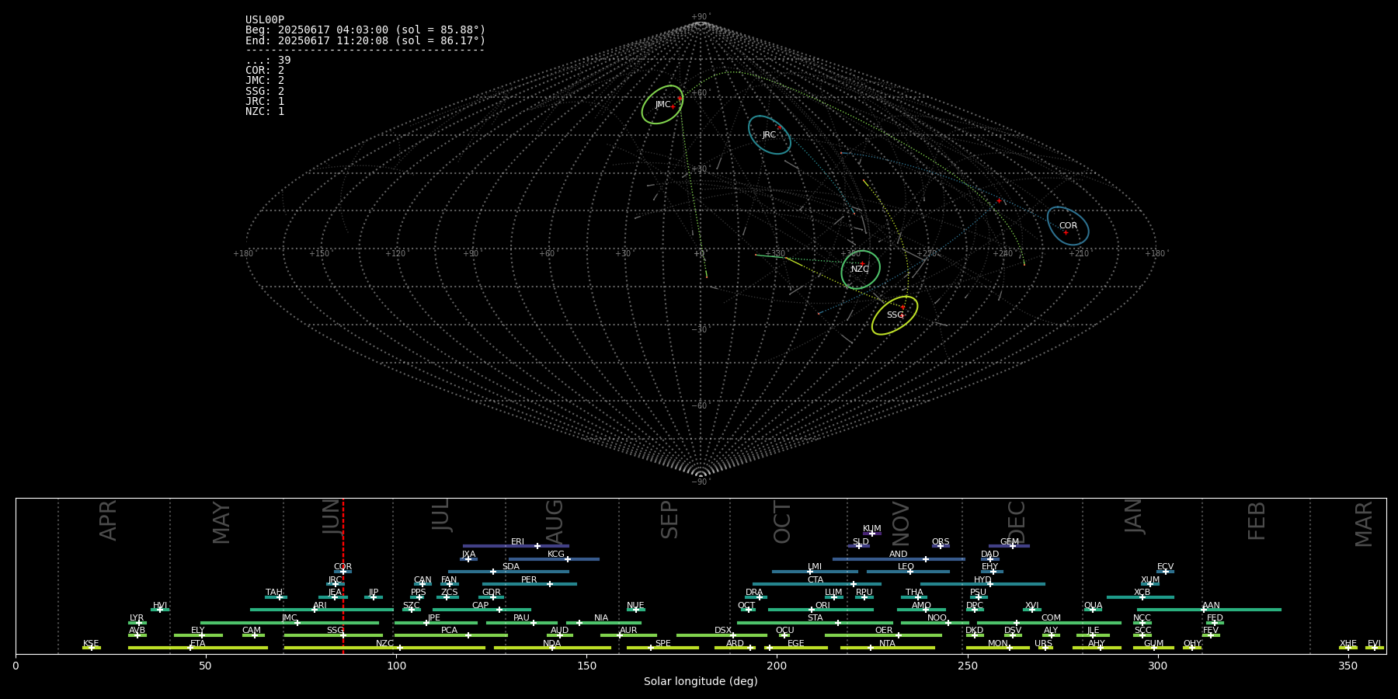Click the COM shower bar label
The width and height of the screenshot is (1398, 699).
click(1051, 618)
